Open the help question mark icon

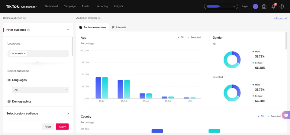[x=282, y=6]
